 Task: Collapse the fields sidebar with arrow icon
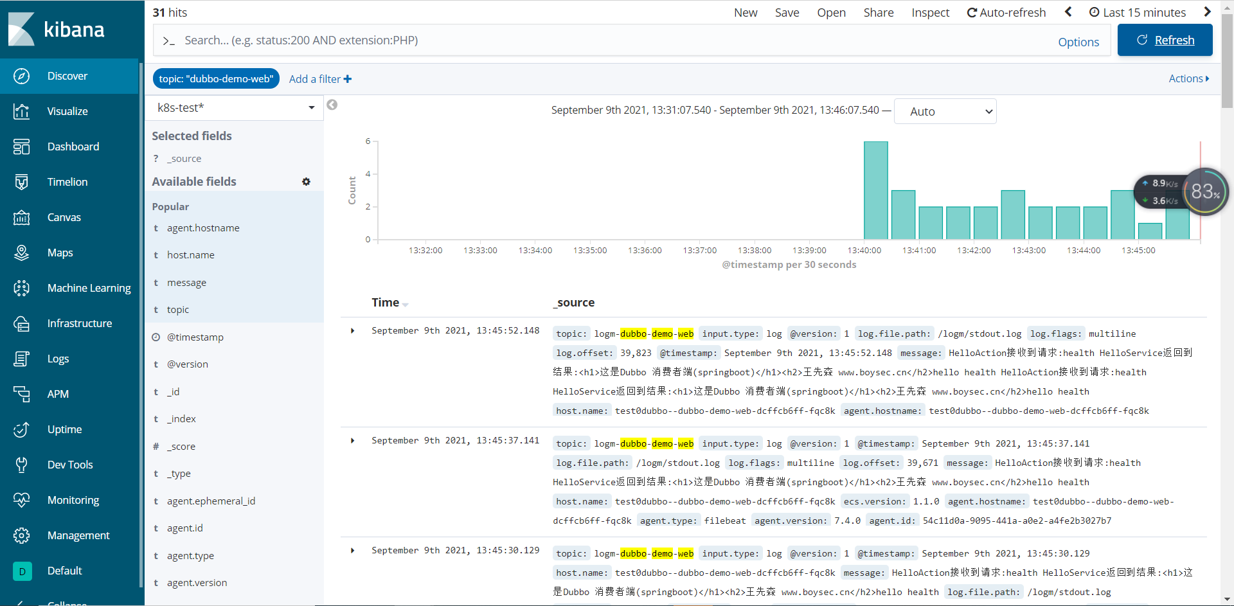(x=332, y=105)
